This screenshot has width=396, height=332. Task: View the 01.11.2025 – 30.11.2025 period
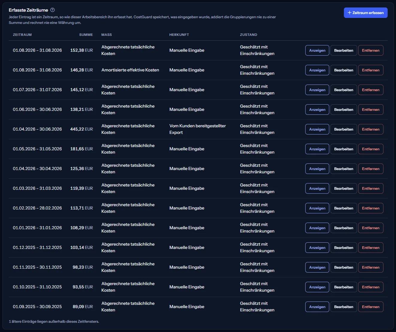point(317,267)
